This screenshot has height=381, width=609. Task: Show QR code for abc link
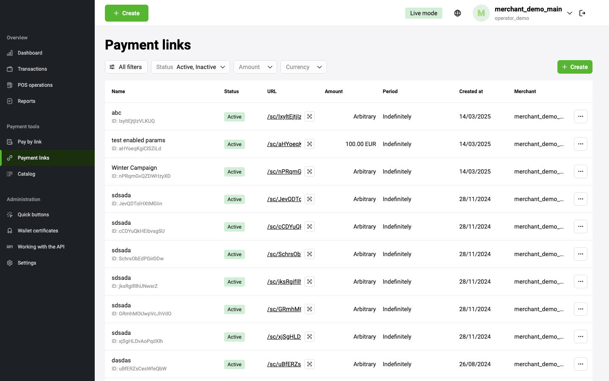click(310, 116)
